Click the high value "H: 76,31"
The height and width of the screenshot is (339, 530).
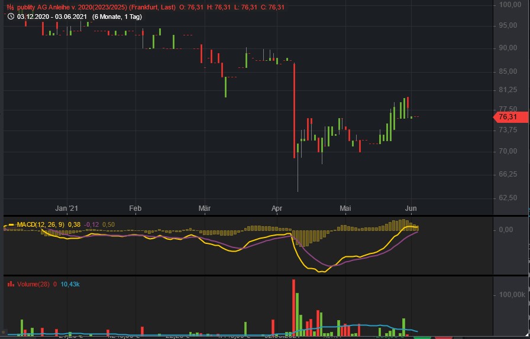pyautogui.click(x=219, y=7)
